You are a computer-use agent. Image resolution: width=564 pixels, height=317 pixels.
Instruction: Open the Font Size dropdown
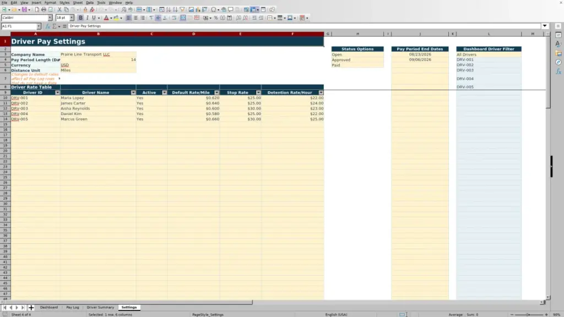tap(72, 18)
